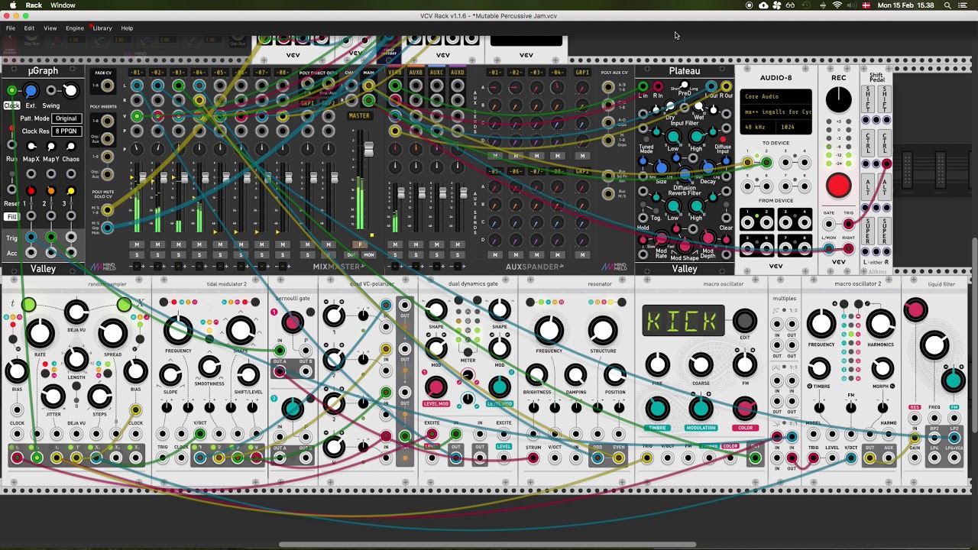This screenshot has height=550, width=978.
Task: Click the Swing knob on µGraph
Action: (x=70, y=91)
